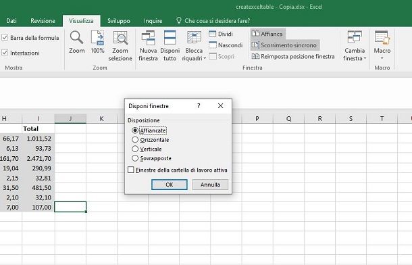412x265 pixels.
Task: Click cell with value 161,70
Action: click(x=11, y=158)
